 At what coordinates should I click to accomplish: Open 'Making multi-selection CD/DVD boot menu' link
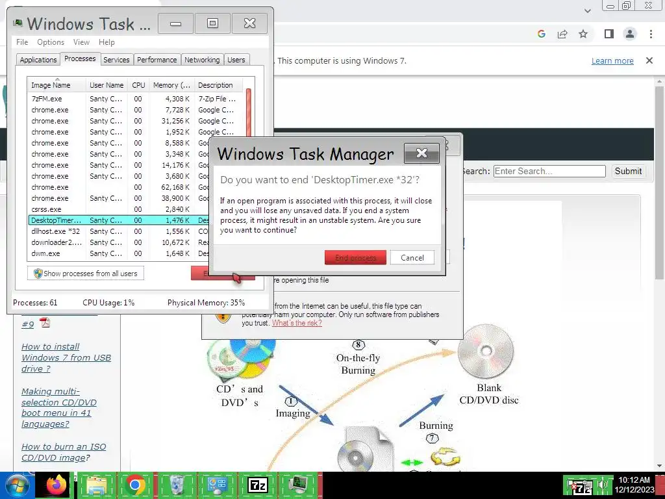click(59, 407)
